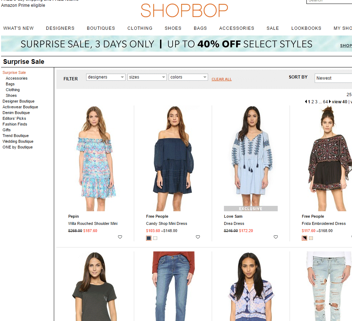The image size is (352, 321).
Task: Go to the next results page via right arrow
Action: pos(329,102)
